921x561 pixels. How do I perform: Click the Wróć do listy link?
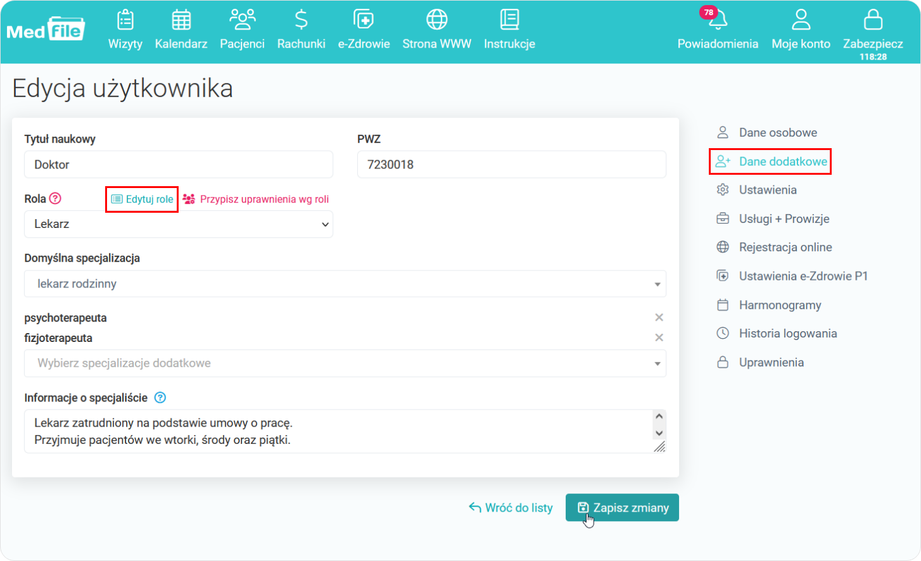(x=511, y=508)
